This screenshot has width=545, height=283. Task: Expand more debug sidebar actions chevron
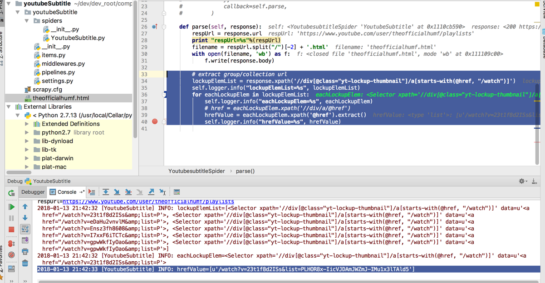click(x=11, y=281)
